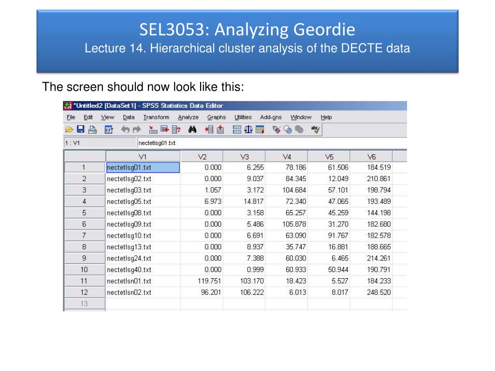Click the V3 value 106.222

[x=244, y=292]
